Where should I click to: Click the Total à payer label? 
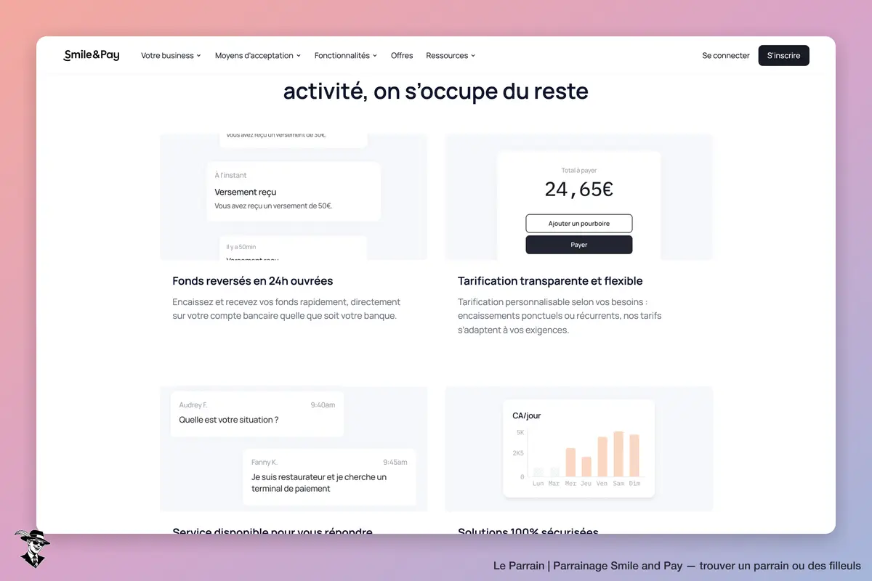pyautogui.click(x=579, y=171)
